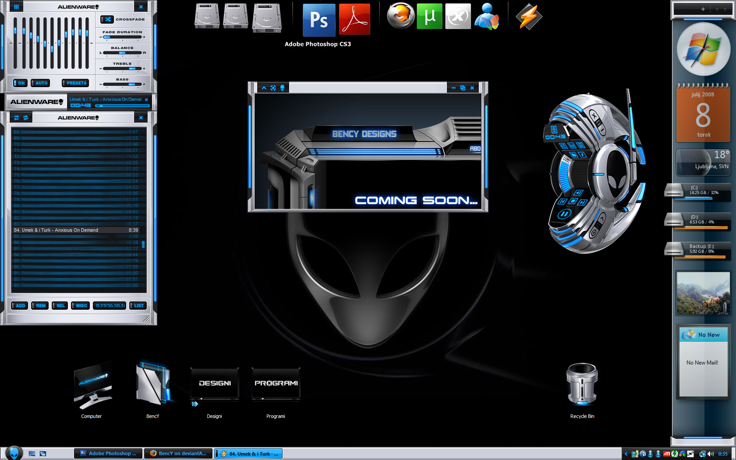Viewport: 736px width, 460px height.
Task: Open the weather gadget for Ljubljana
Action: click(703, 163)
